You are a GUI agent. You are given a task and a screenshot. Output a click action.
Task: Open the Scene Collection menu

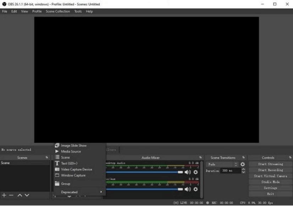tap(58, 11)
